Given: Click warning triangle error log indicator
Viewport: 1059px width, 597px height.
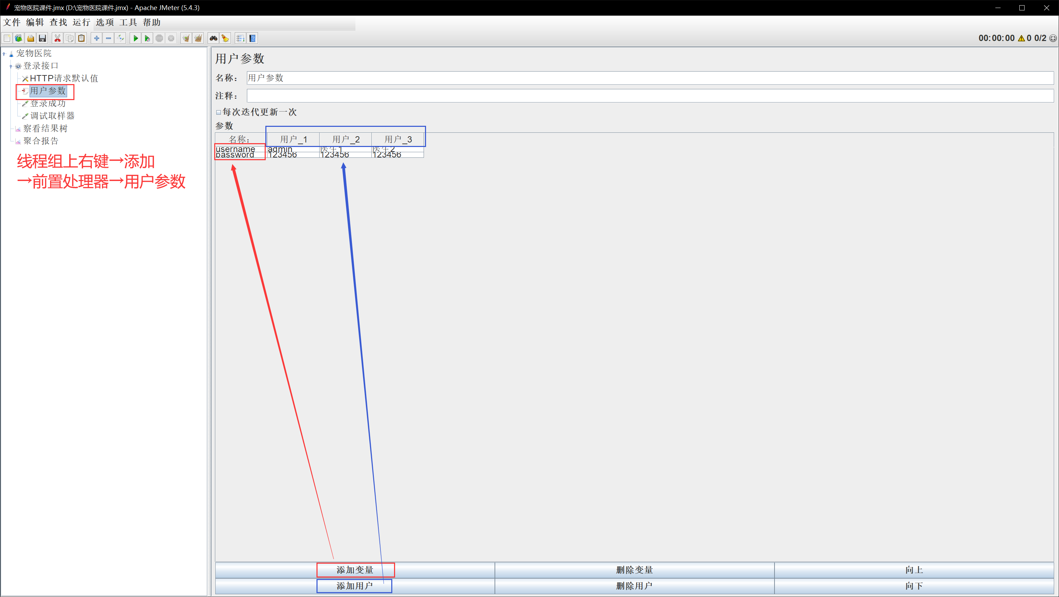Looking at the screenshot, I should coord(1021,39).
